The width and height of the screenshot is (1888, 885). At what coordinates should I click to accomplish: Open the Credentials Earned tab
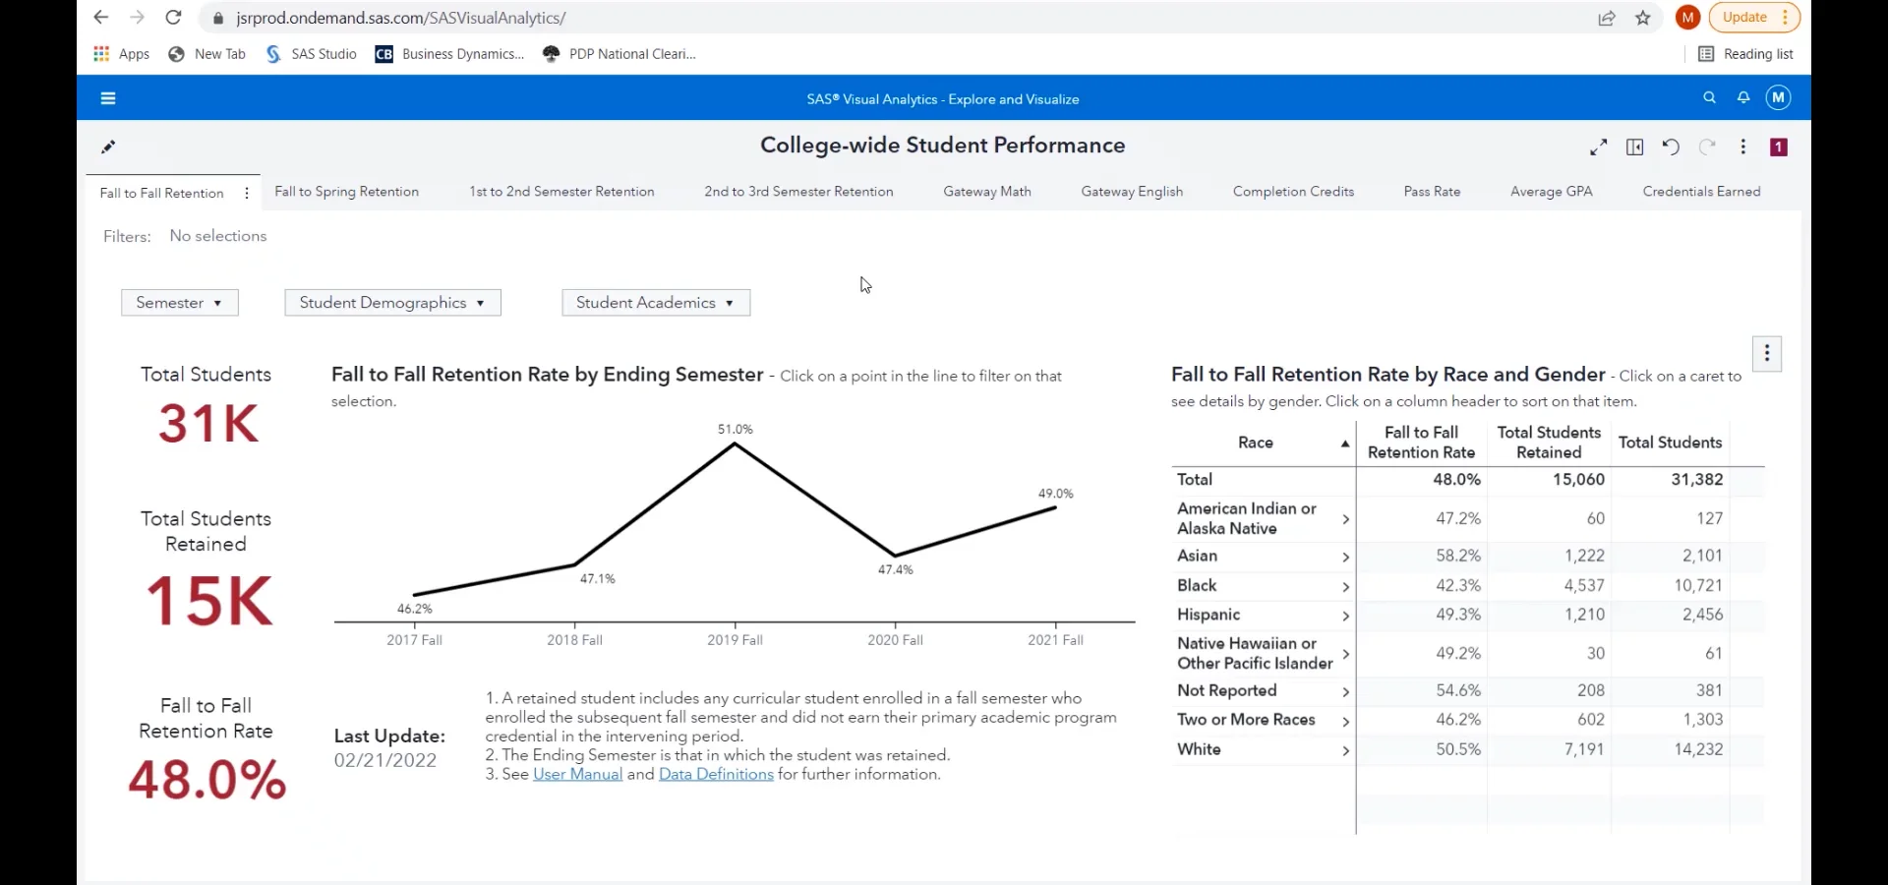pyautogui.click(x=1701, y=192)
